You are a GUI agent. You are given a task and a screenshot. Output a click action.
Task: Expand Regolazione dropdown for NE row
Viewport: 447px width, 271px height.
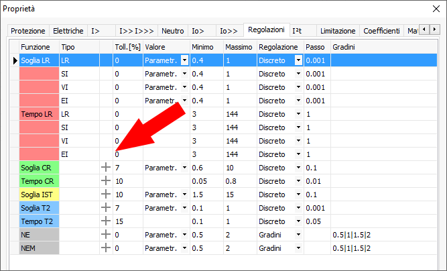click(x=298, y=235)
